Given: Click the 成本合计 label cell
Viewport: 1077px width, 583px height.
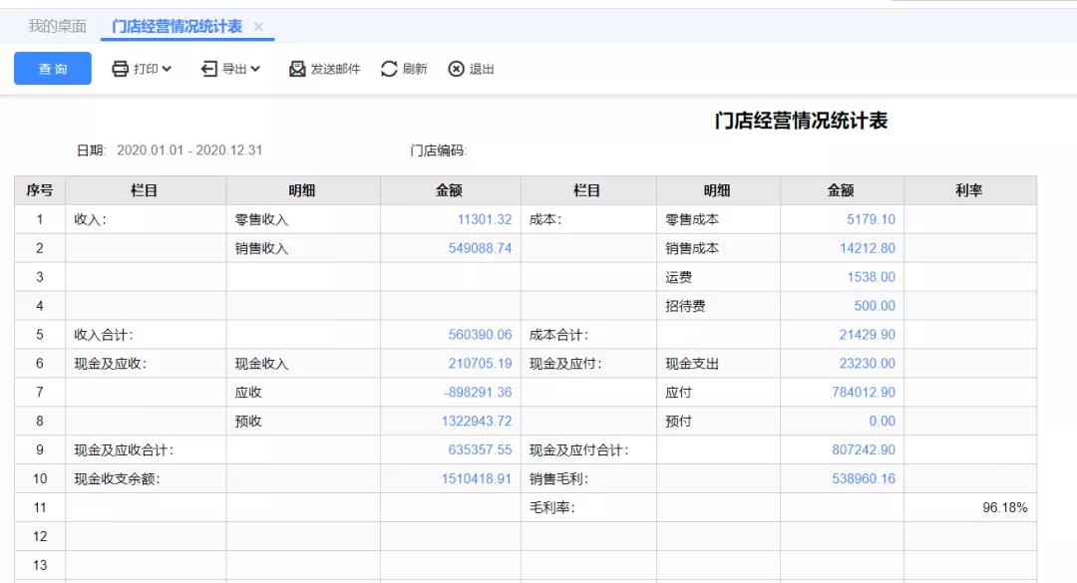Looking at the screenshot, I should click(x=588, y=335).
